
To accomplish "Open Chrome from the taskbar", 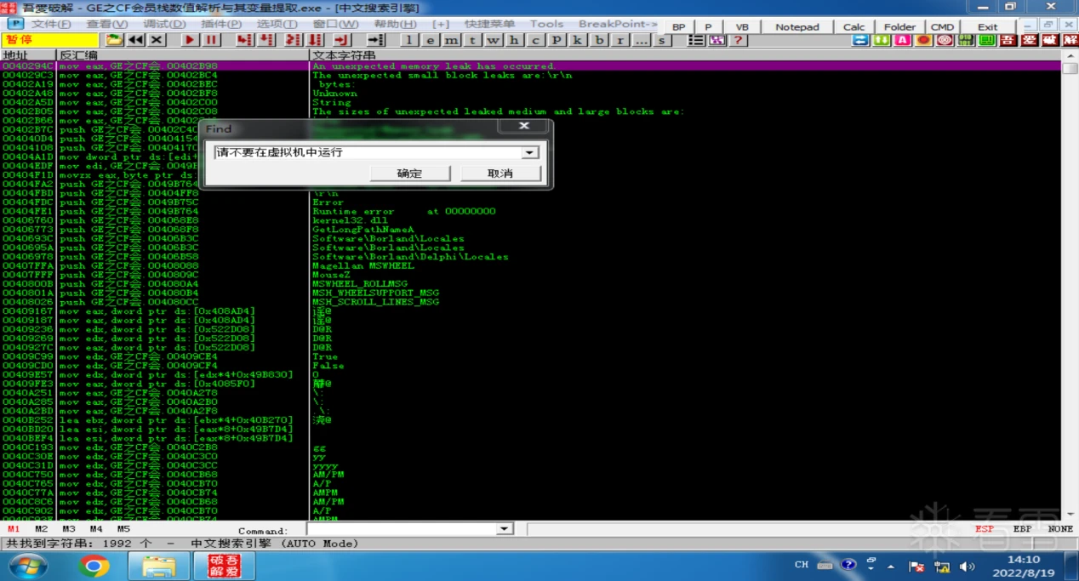I will (94, 566).
